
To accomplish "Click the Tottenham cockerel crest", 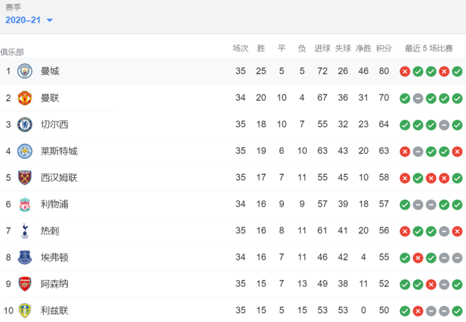I will pyautogui.click(x=25, y=231).
